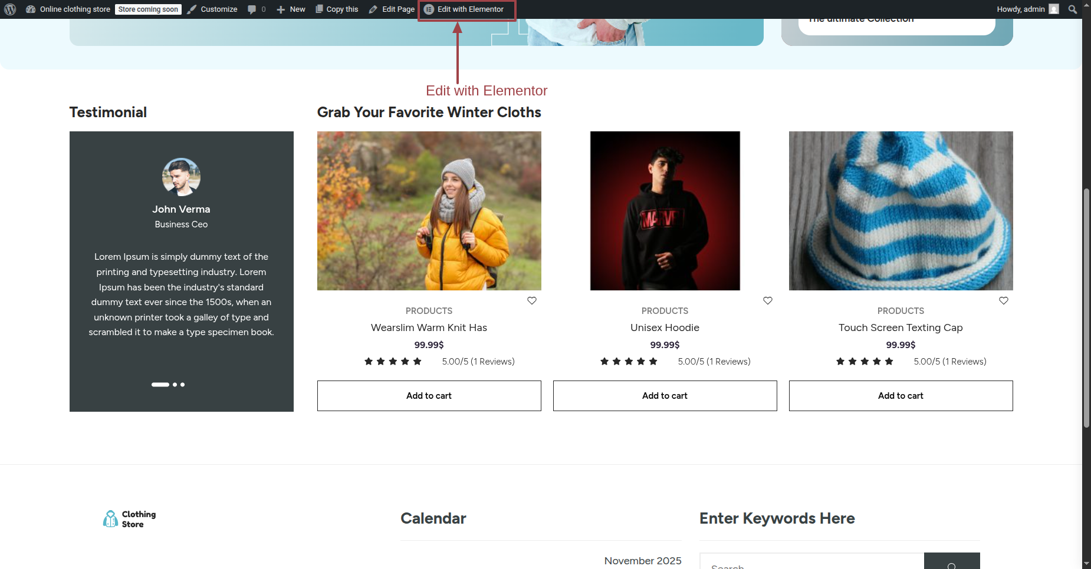The height and width of the screenshot is (569, 1091).
Task: Select the second testimonial slider dot
Action: pos(175,385)
